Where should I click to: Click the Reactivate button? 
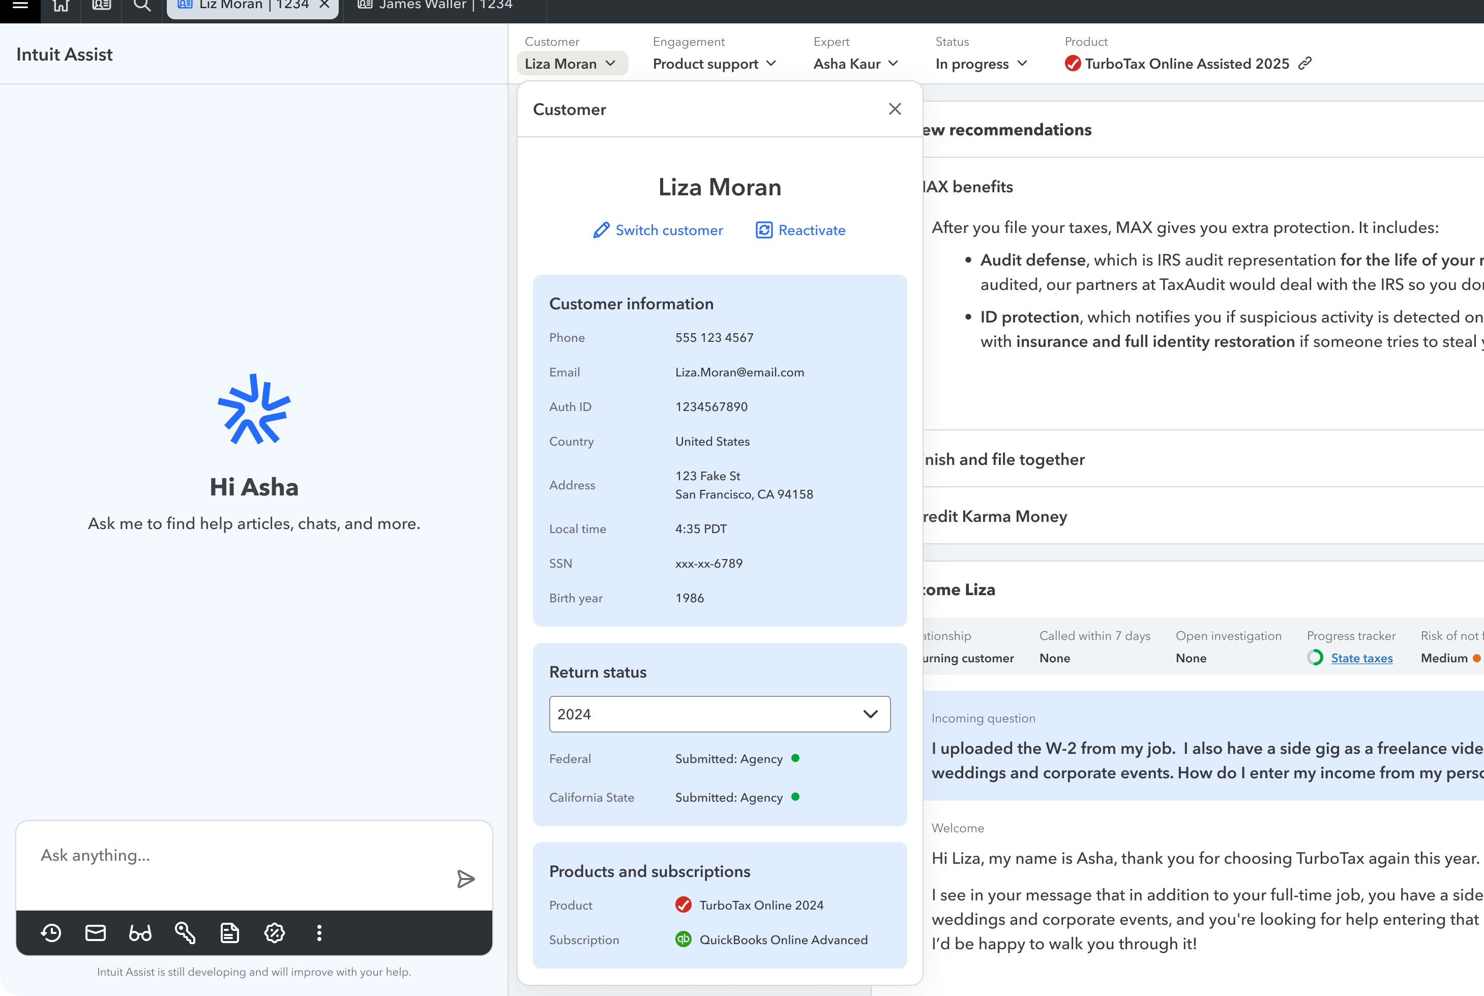pos(800,230)
